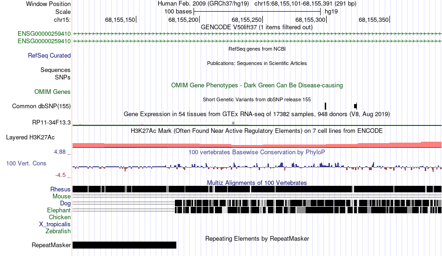Viewport: 442px width, 256px height.
Task: Click the GENCODE V50lift37 track title
Action: click(256, 27)
